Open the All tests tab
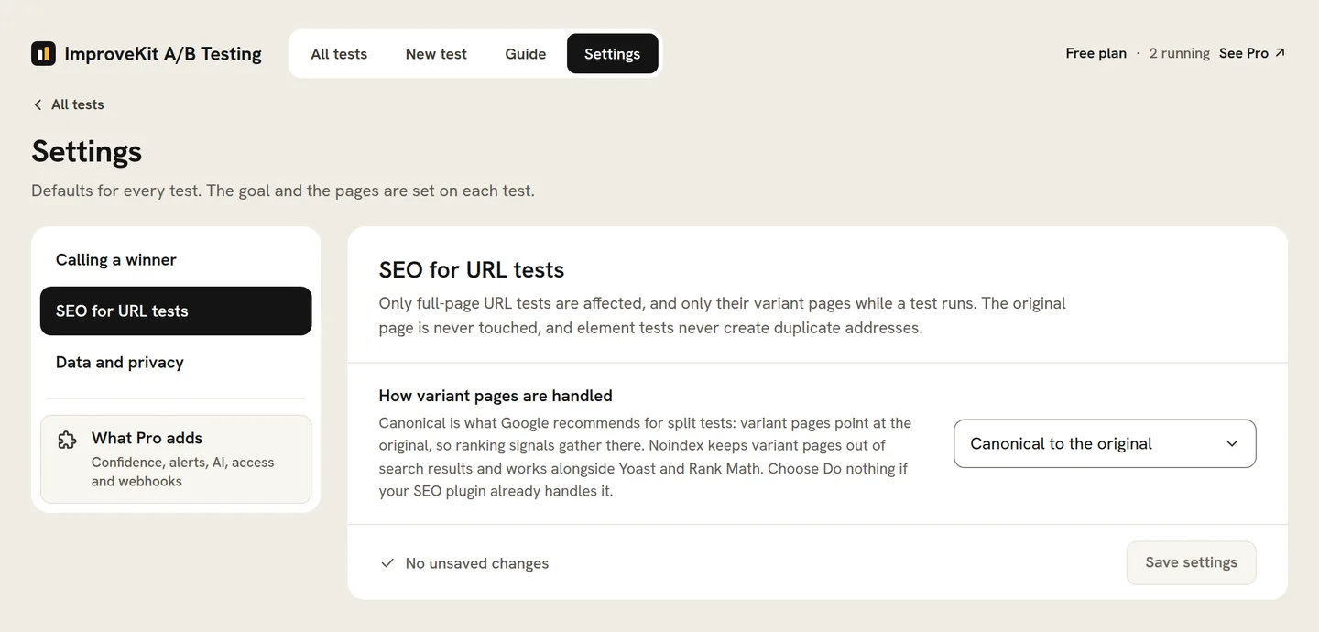 (x=339, y=53)
